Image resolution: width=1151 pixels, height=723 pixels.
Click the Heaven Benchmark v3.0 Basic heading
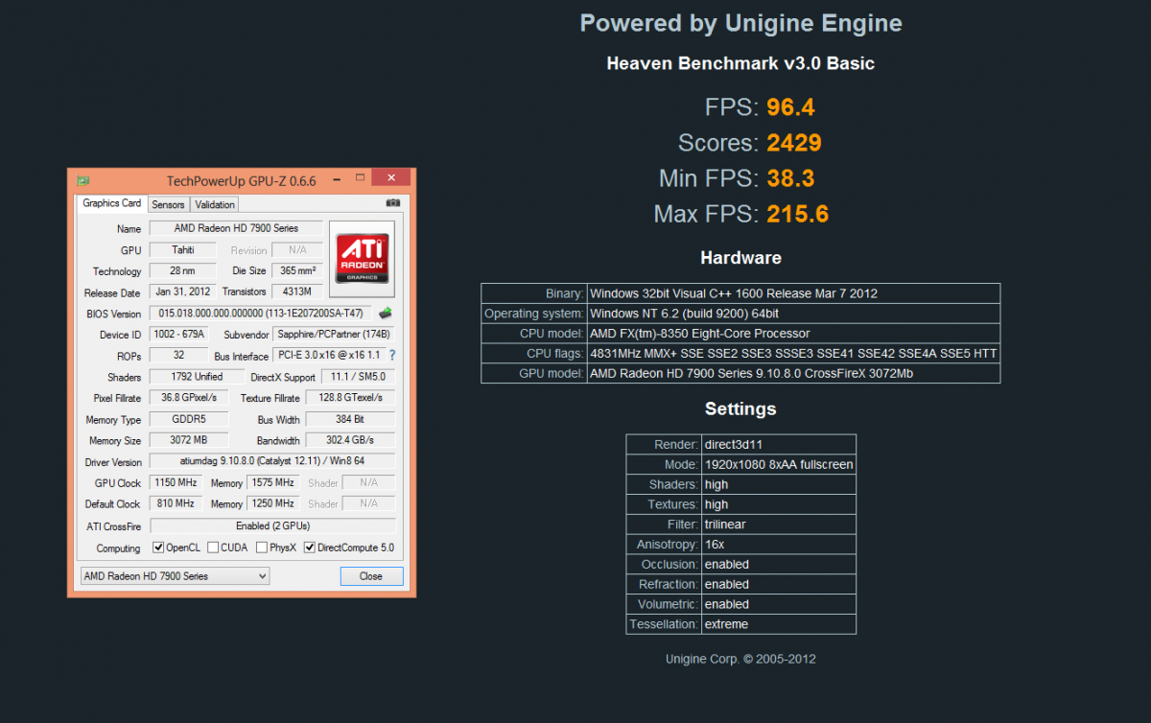[740, 63]
